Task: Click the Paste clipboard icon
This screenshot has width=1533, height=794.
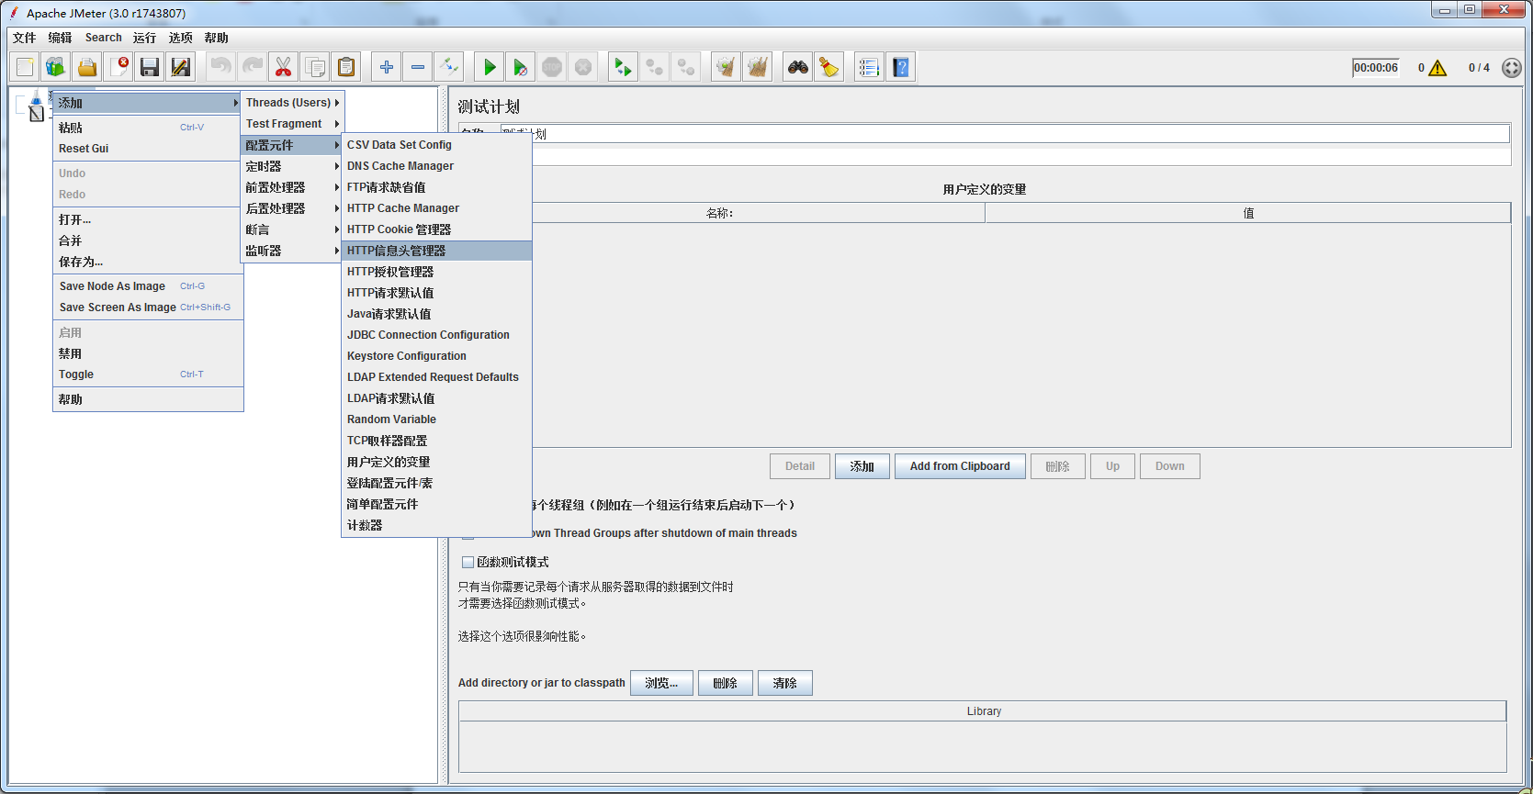Action: (x=345, y=67)
